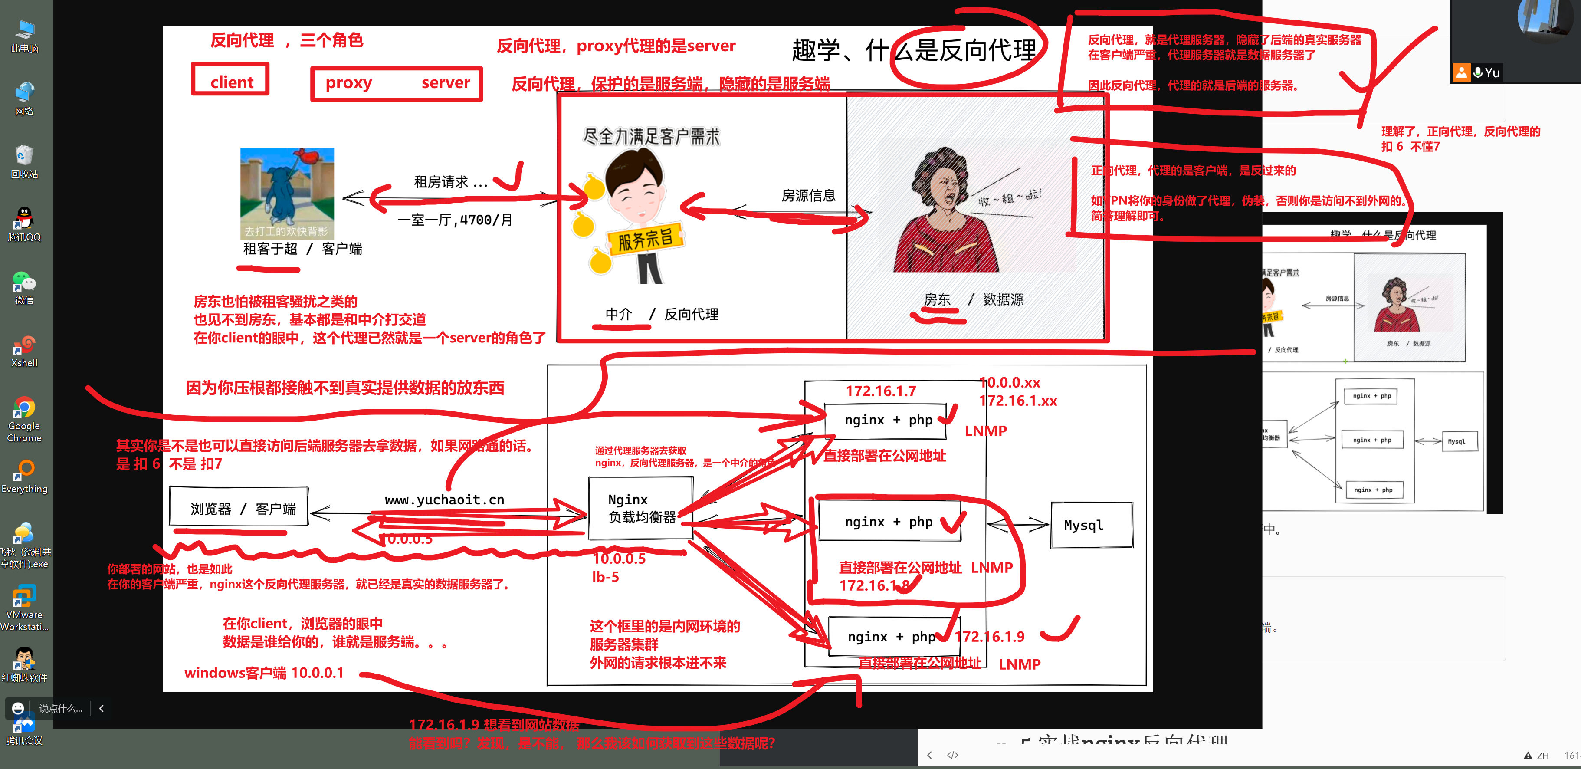
Task: Open the 网络 desktop icon
Action: pos(25,98)
